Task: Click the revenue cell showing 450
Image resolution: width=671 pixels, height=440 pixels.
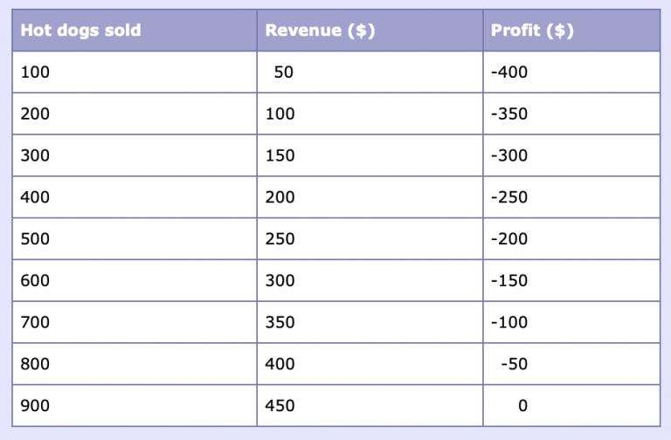Action: (x=280, y=406)
